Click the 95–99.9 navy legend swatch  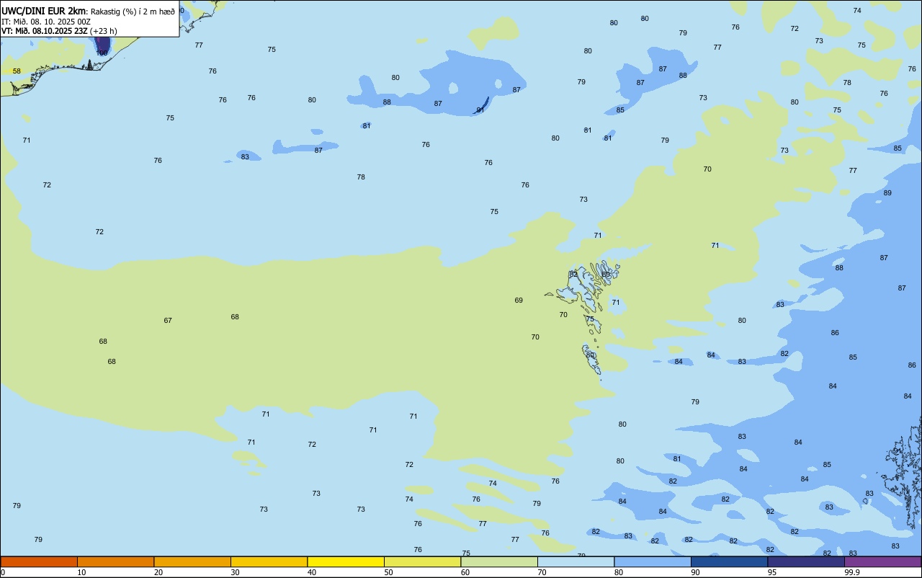click(806, 561)
